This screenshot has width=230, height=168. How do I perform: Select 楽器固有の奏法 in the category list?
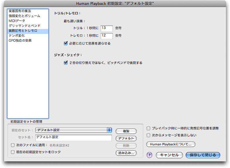coord(28,11)
